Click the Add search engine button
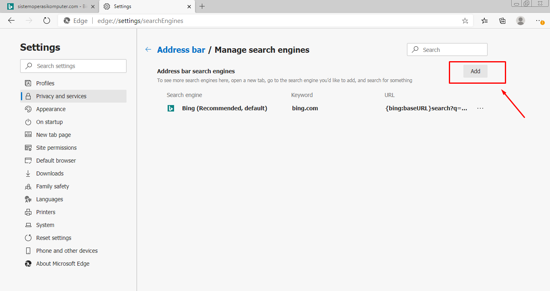 pyautogui.click(x=475, y=71)
